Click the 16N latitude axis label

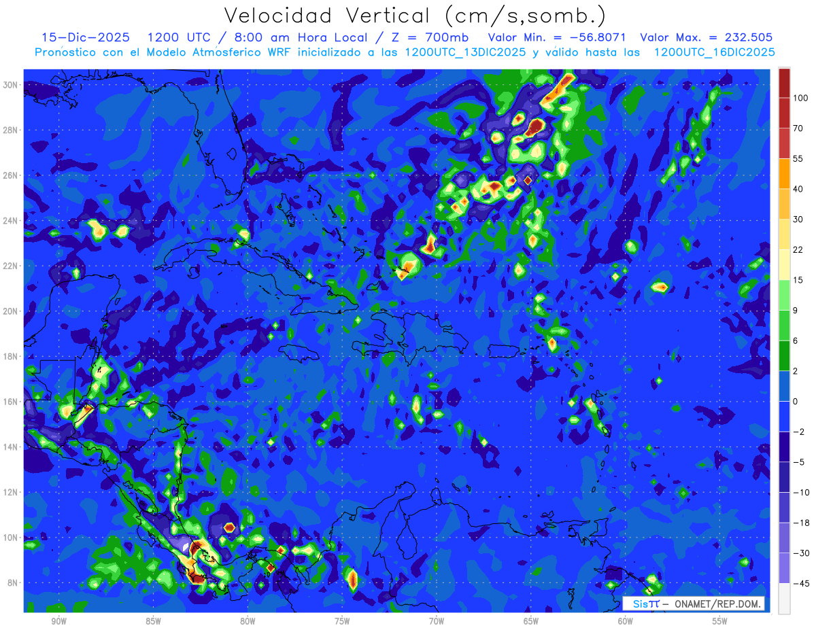[11, 402]
